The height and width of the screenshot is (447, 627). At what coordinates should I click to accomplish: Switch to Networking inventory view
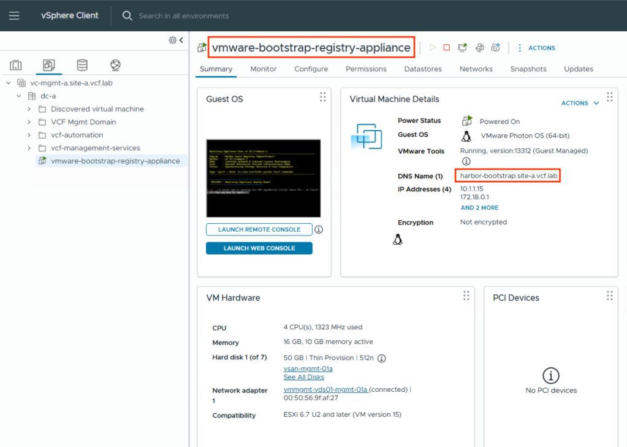tap(116, 65)
